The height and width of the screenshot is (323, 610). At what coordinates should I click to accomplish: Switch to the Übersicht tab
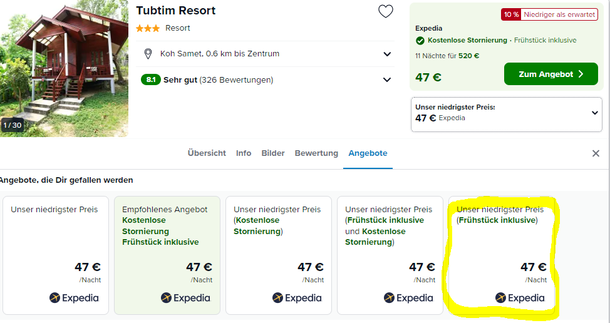click(x=207, y=153)
